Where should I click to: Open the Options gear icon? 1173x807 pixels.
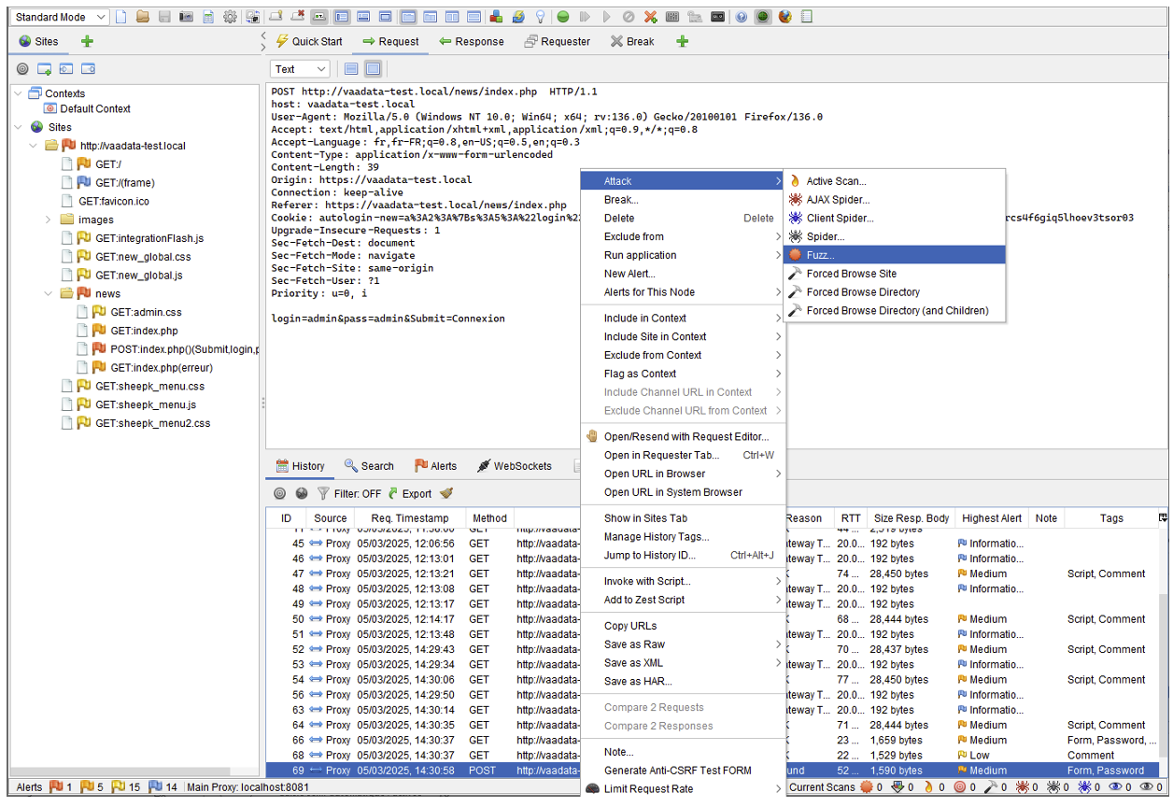pyautogui.click(x=230, y=17)
